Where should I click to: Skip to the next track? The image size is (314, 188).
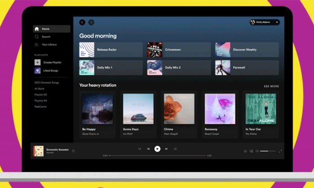[x=166, y=149]
